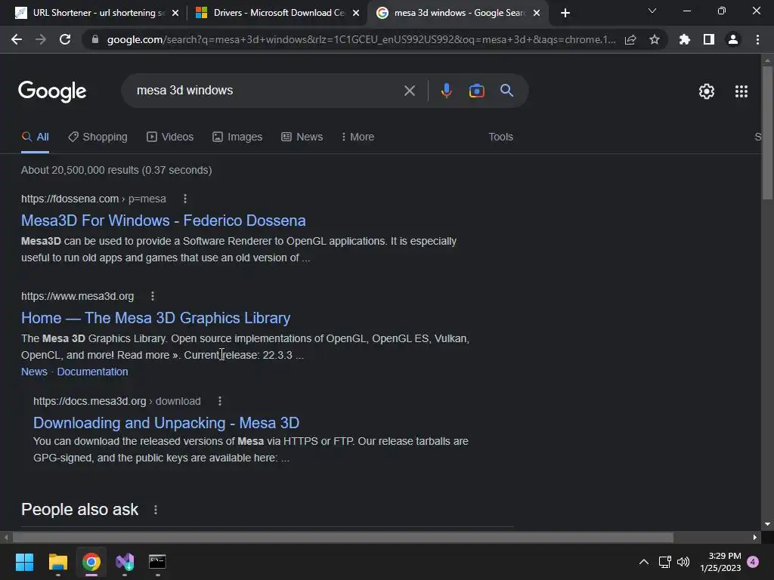Image resolution: width=774 pixels, height=580 pixels.
Task: Open the News sitelink under mesa3d.org
Action: (34, 372)
